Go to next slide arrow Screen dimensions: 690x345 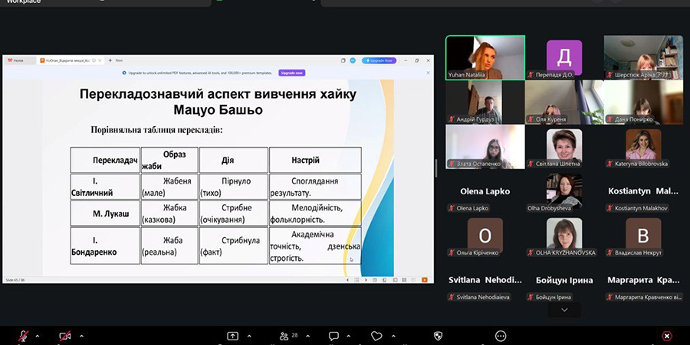click(366, 280)
